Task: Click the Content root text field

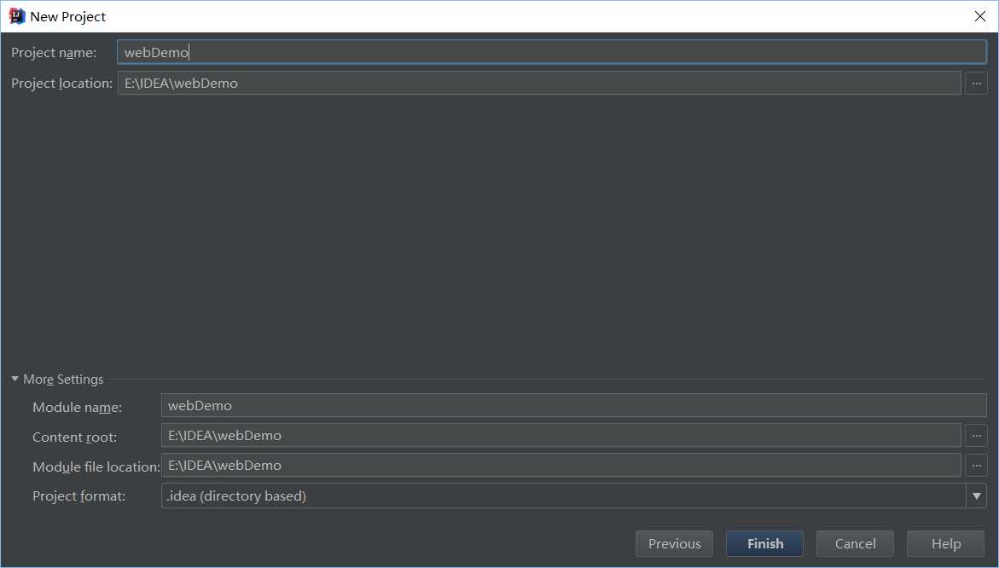Action: (560, 436)
